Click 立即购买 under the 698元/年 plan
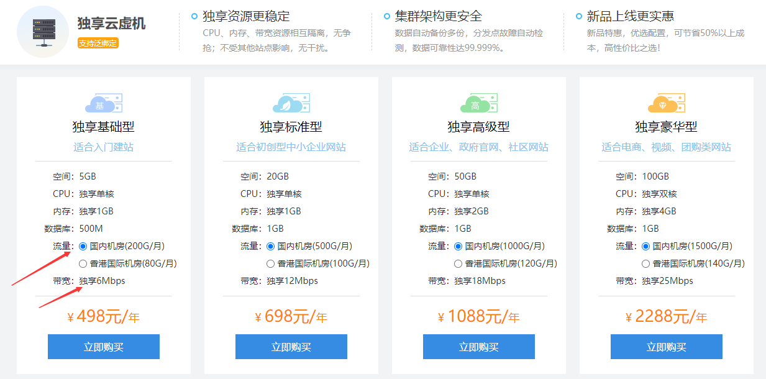The image size is (766, 379). 291,347
